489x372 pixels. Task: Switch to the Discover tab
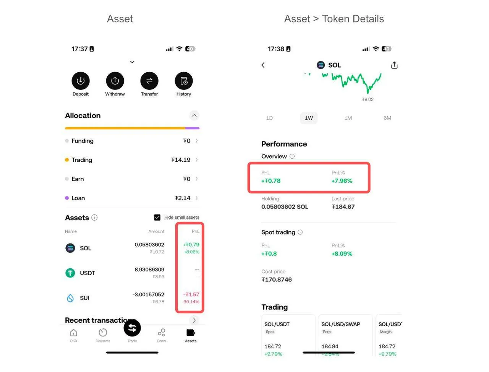coord(103,335)
